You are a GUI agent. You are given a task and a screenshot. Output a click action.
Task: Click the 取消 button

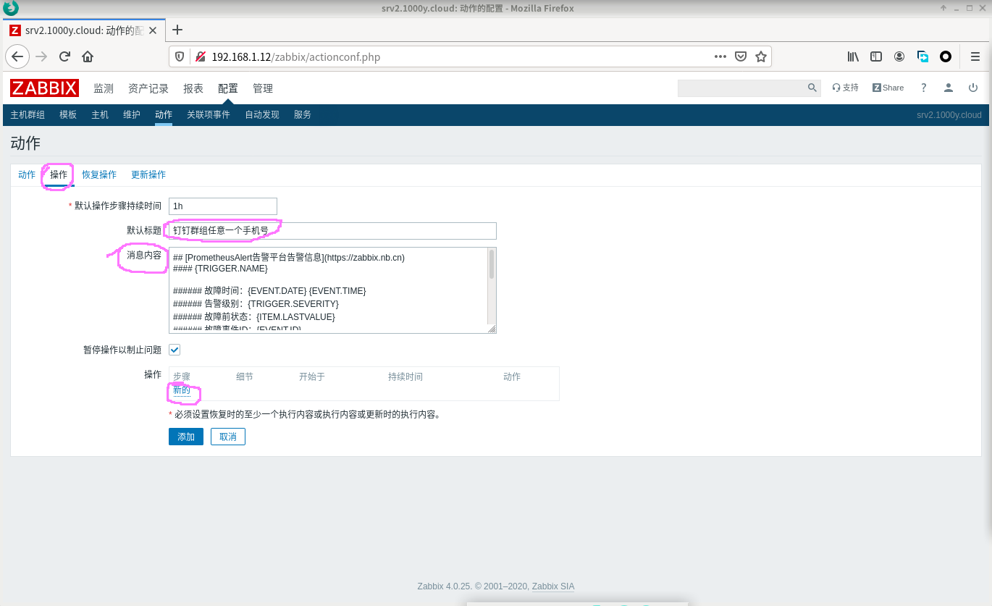[x=228, y=437]
